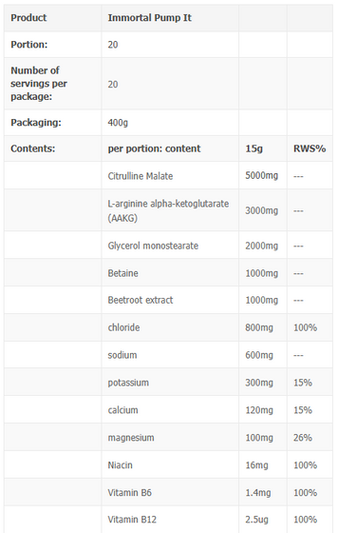This screenshot has width=357, height=533.
Task: Click the per portion: content header
Action: [154, 148]
